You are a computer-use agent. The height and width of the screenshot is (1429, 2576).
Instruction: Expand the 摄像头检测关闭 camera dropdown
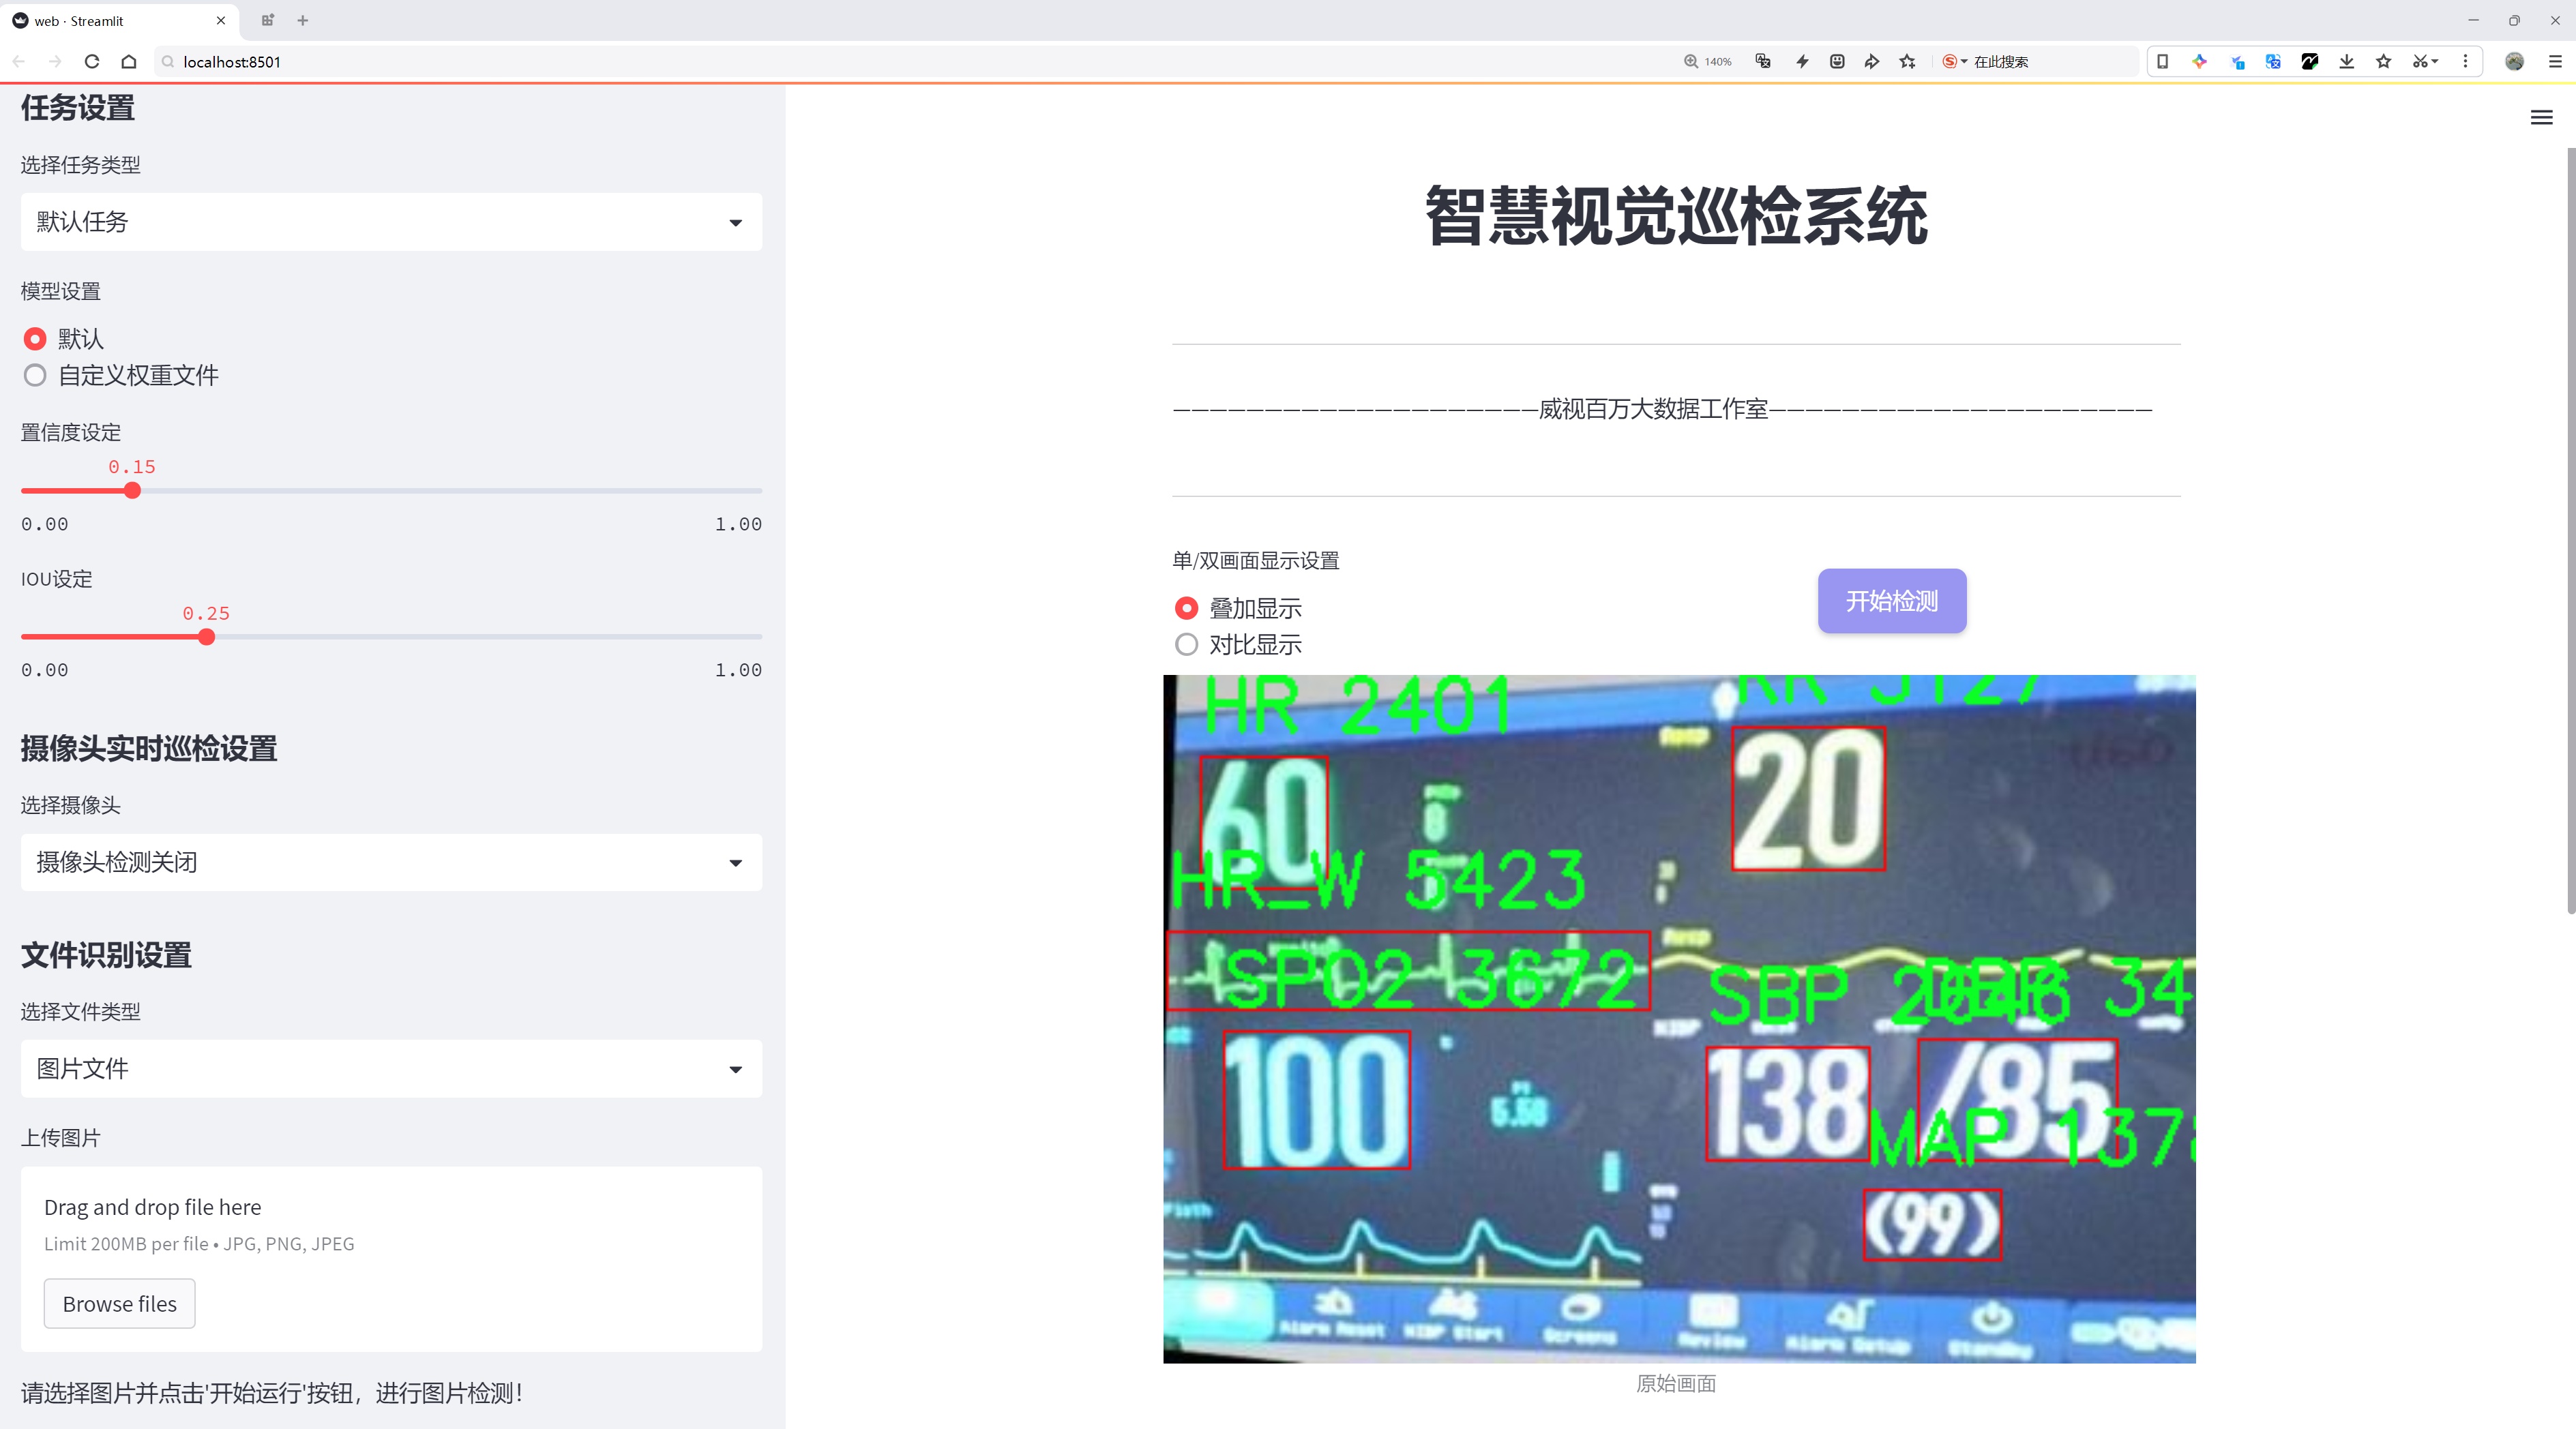click(391, 862)
